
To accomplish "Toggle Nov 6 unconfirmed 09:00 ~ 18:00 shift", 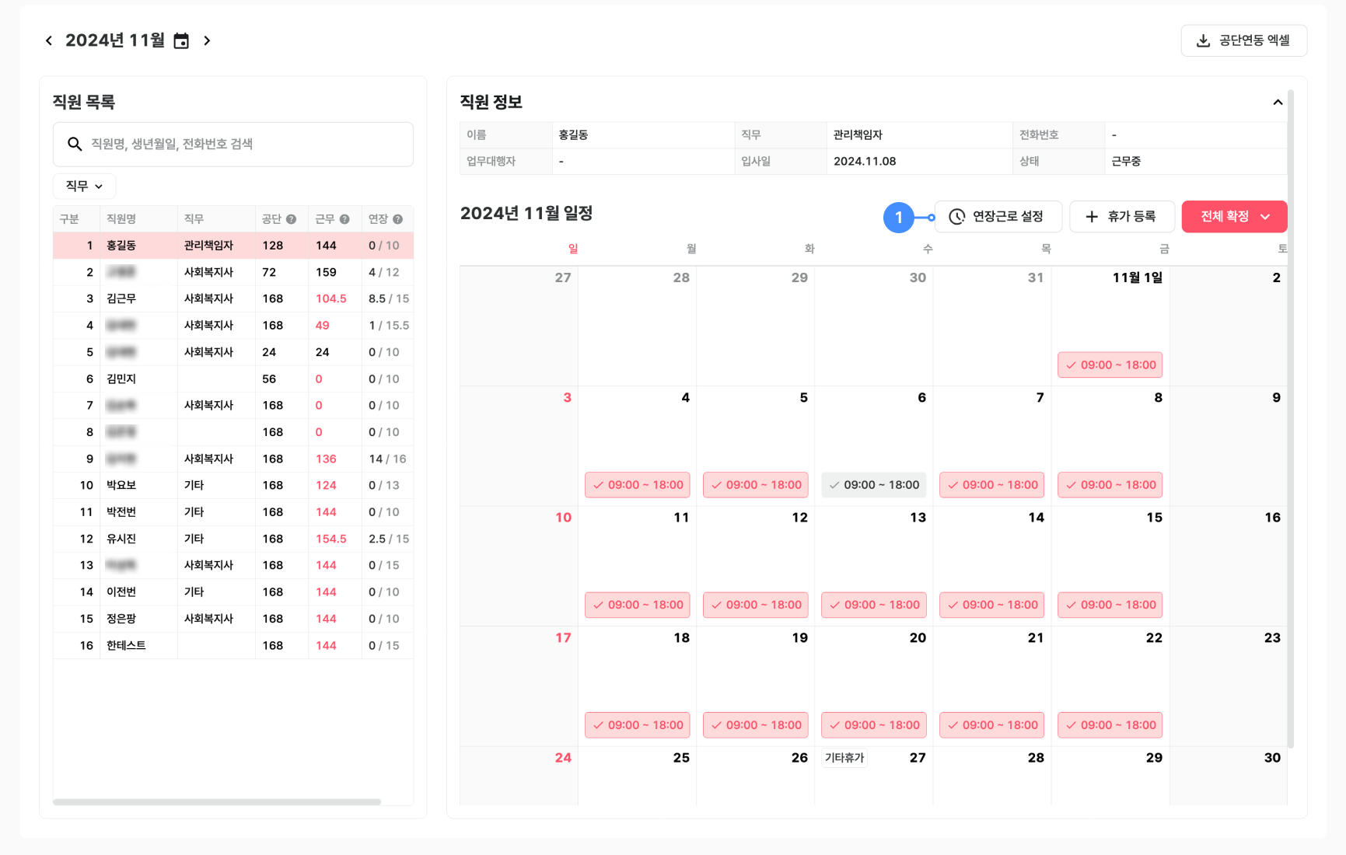I will [873, 485].
